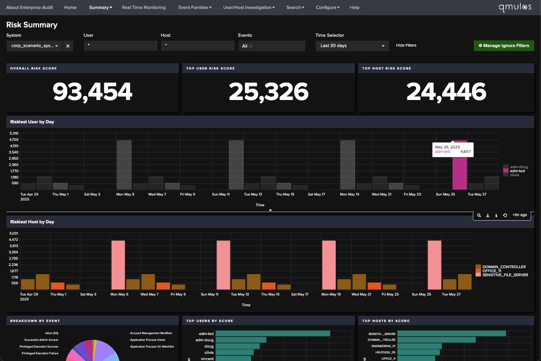Click Manage Ignore Filters button
Image resolution: width=541 pixels, height=361 pixels.
click(504, 46)
